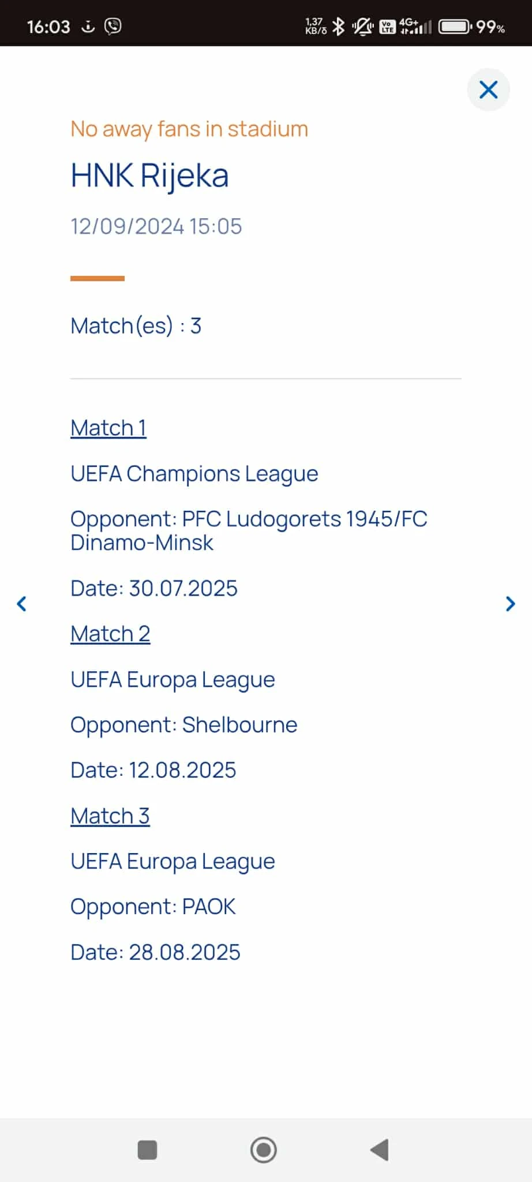Tap the Bluetooth icon in status bar
Image resolution: width=532 pixels, height=1182 pixels.
(x=339, y=27)
